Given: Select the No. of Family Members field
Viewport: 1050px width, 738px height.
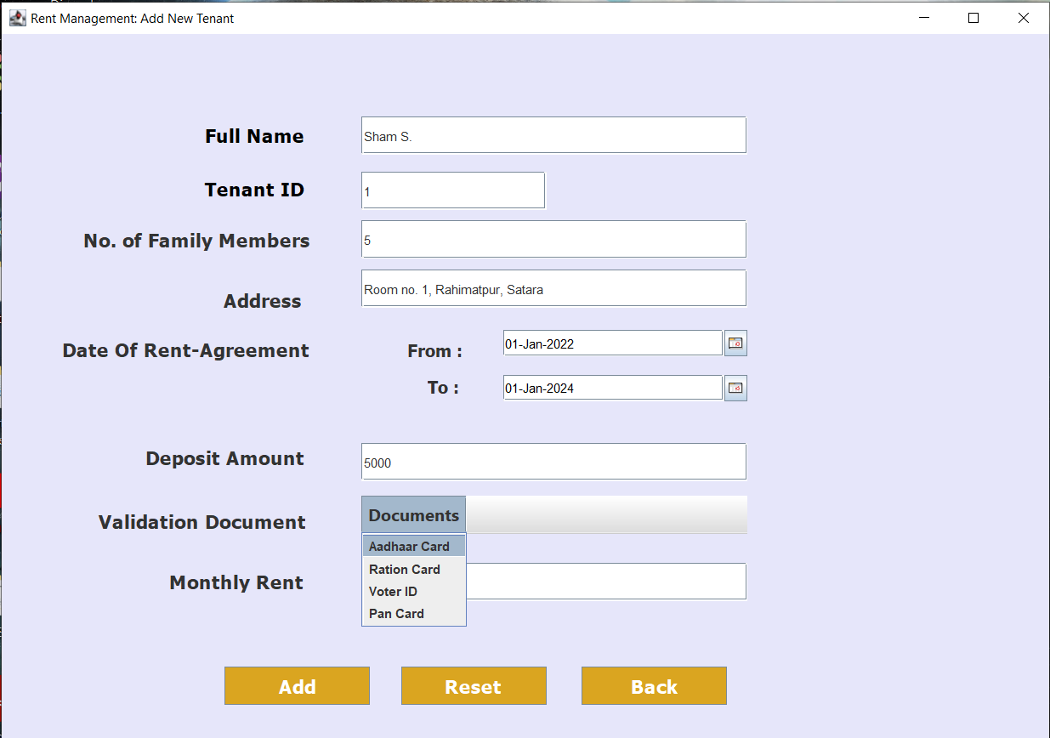Looking at the screenshot, I should pos(553,239).
